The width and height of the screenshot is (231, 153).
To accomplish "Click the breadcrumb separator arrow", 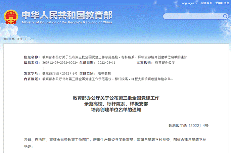I will (x=26, y=39).
